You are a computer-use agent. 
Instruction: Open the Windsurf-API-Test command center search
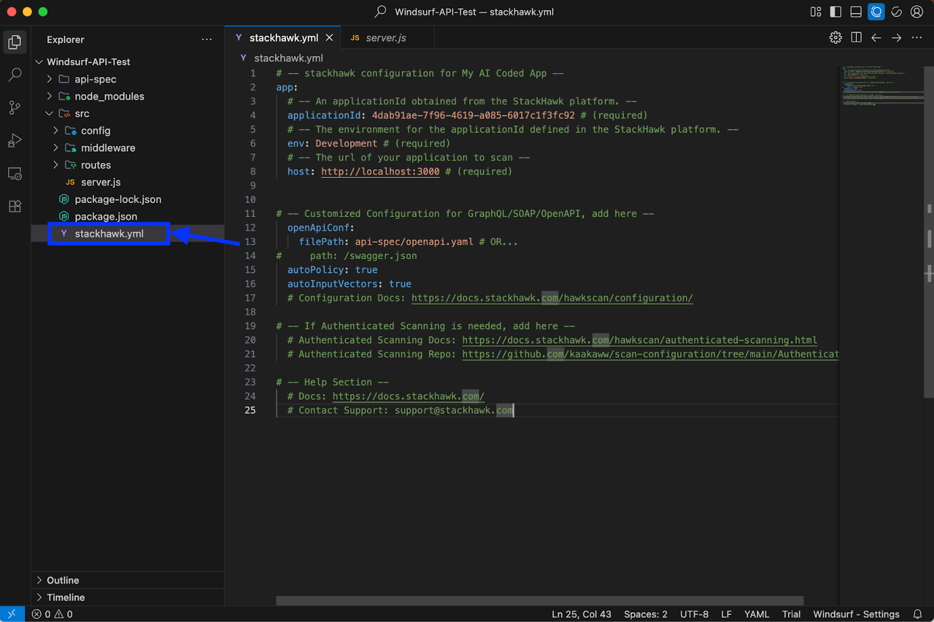(474, 12)
